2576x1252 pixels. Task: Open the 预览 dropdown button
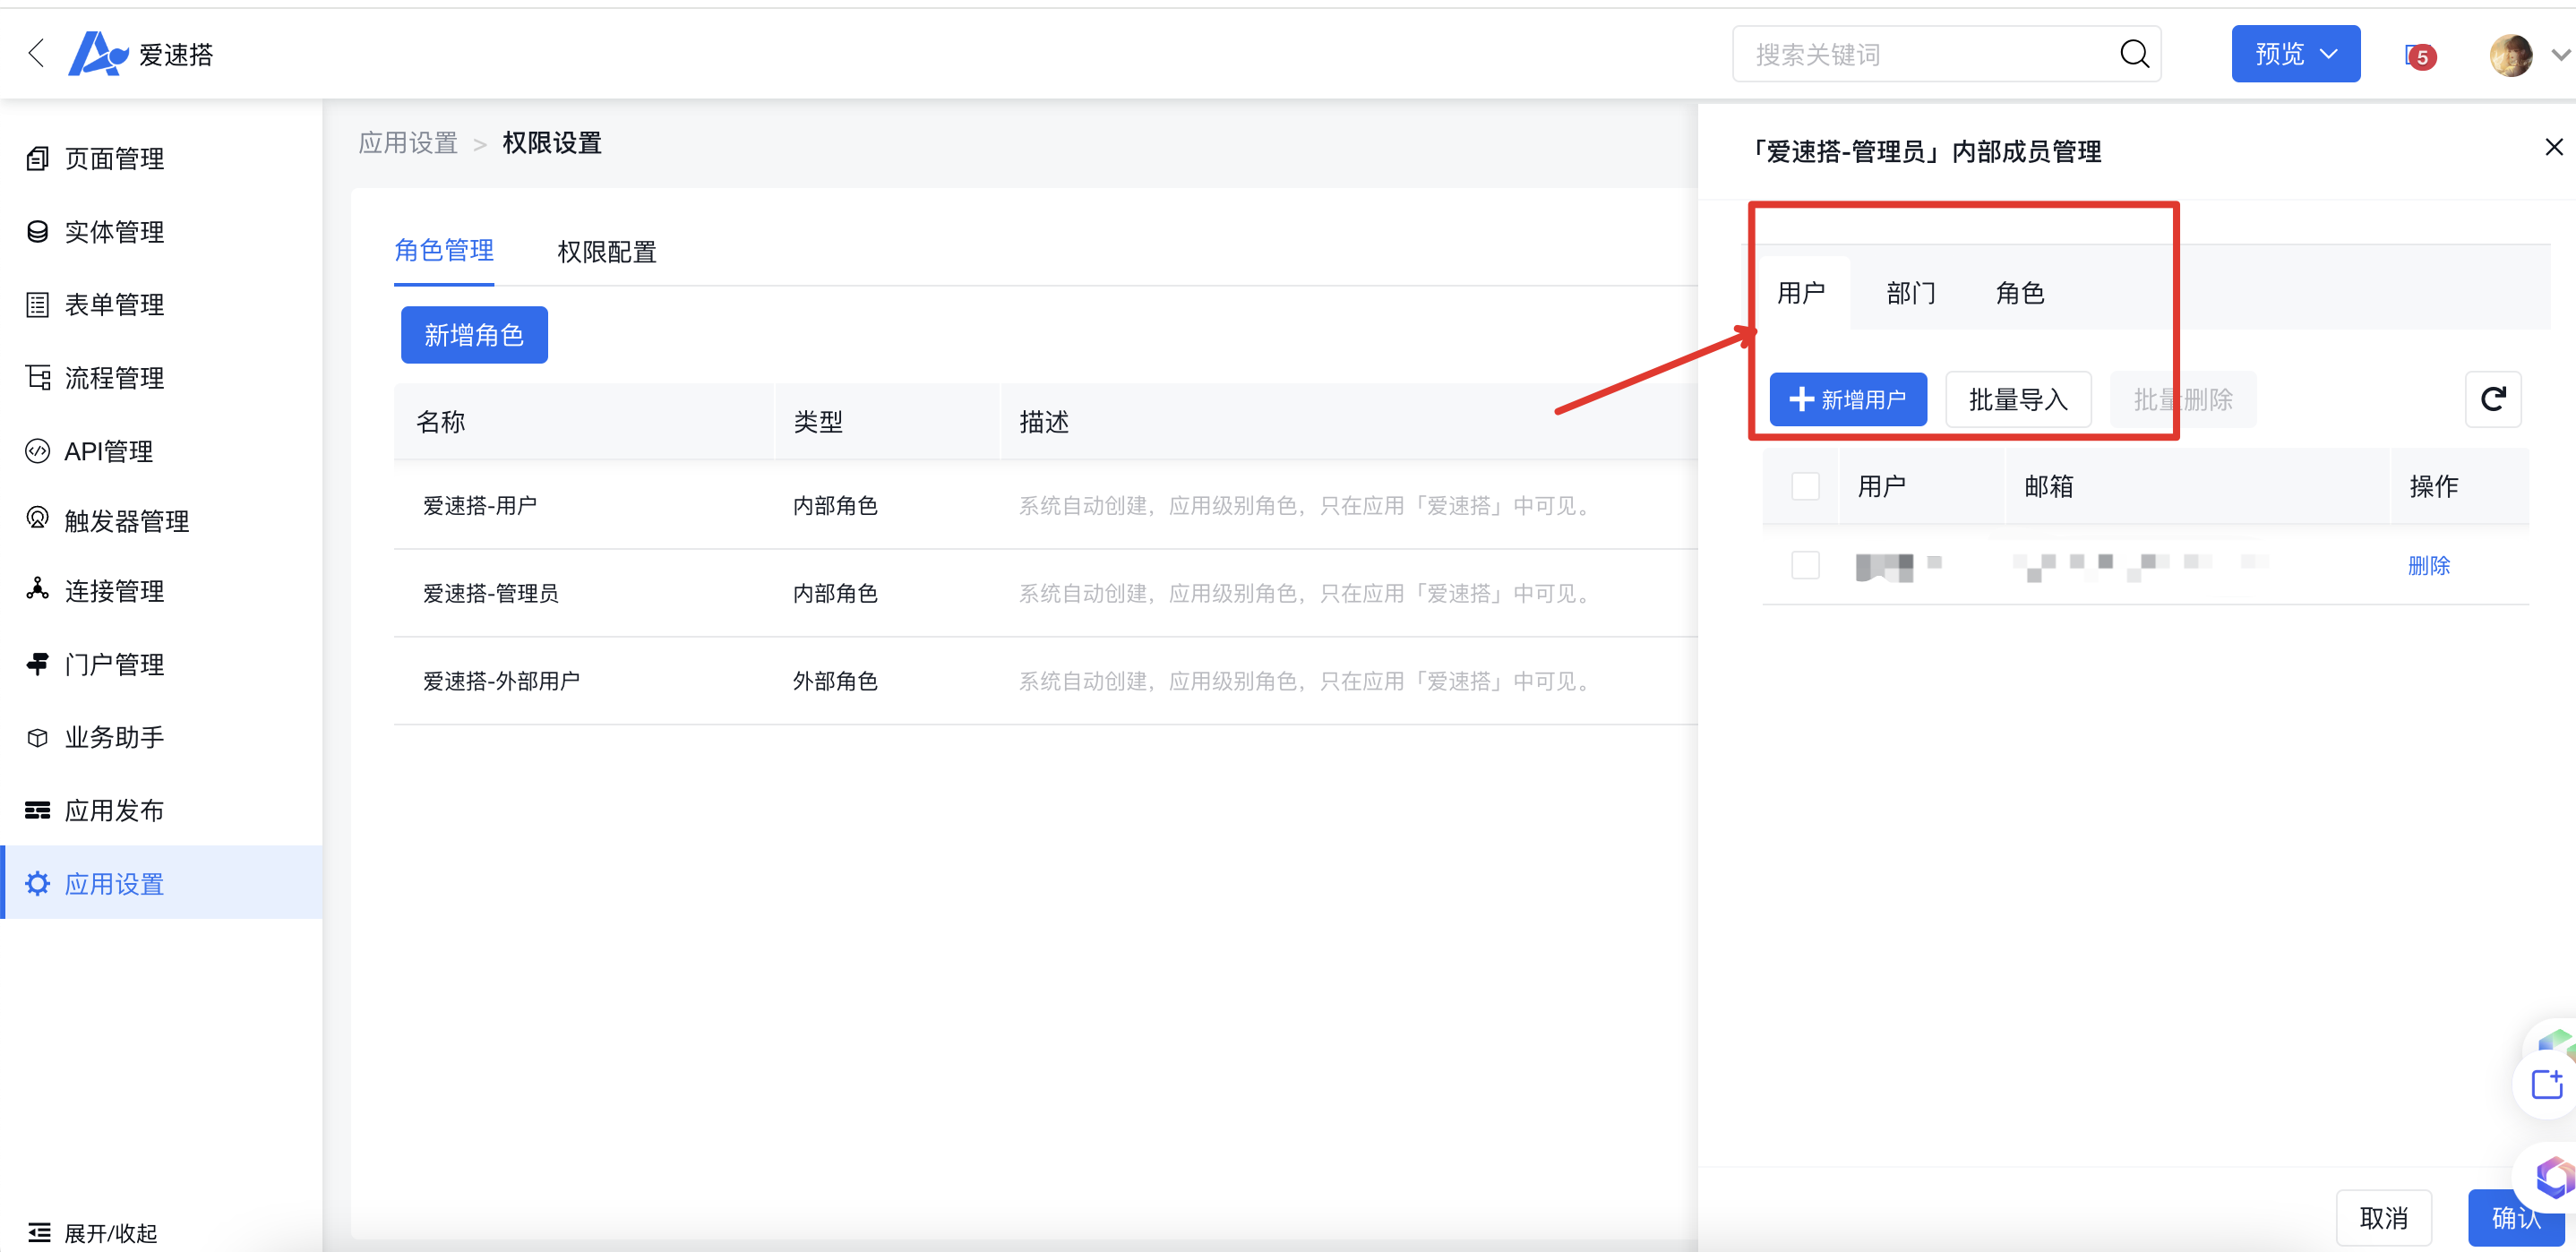(2295, 54)
